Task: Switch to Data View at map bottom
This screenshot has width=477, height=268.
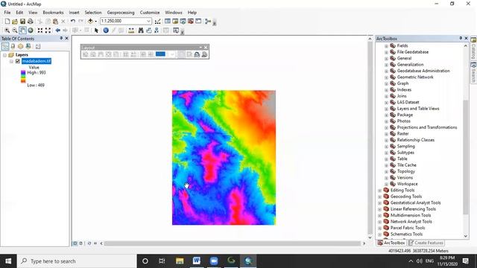Action: click(x=75, y=243)
